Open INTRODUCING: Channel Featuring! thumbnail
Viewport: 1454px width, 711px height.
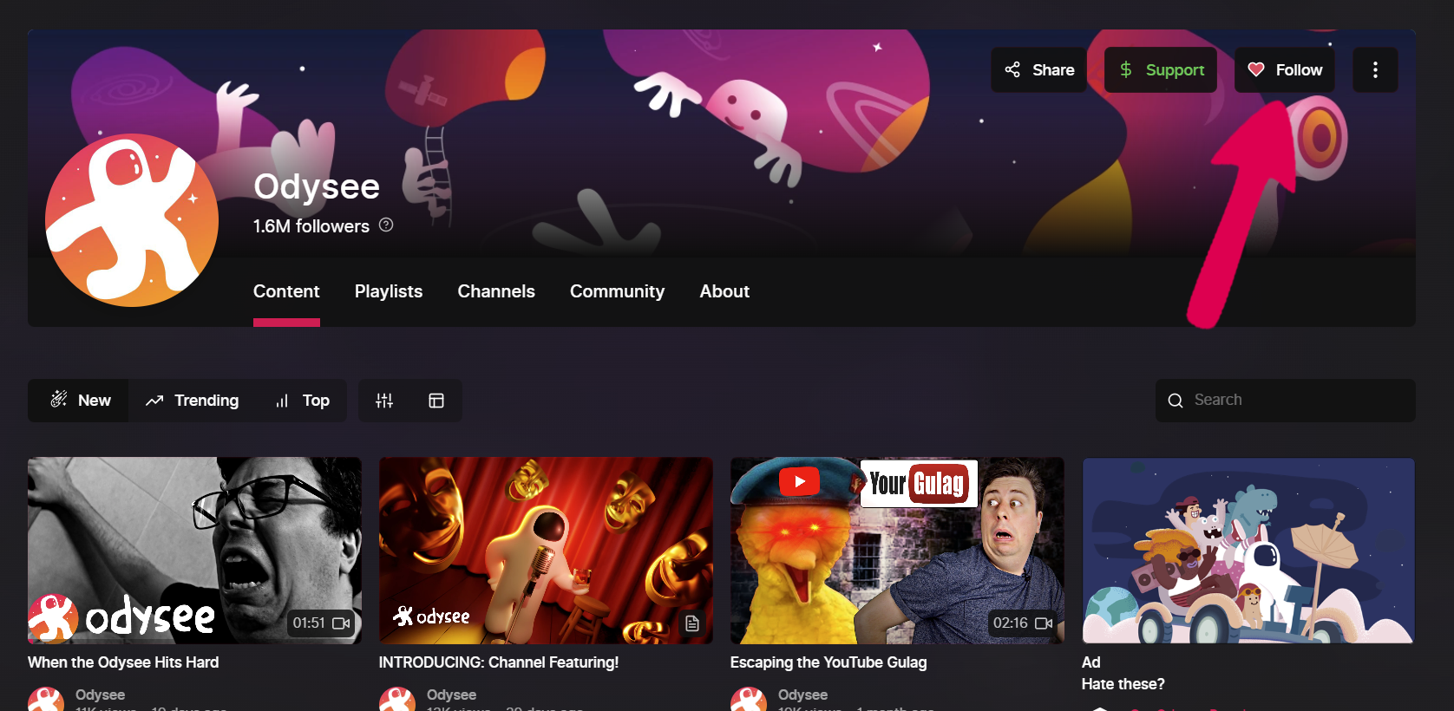click(546, 551)
